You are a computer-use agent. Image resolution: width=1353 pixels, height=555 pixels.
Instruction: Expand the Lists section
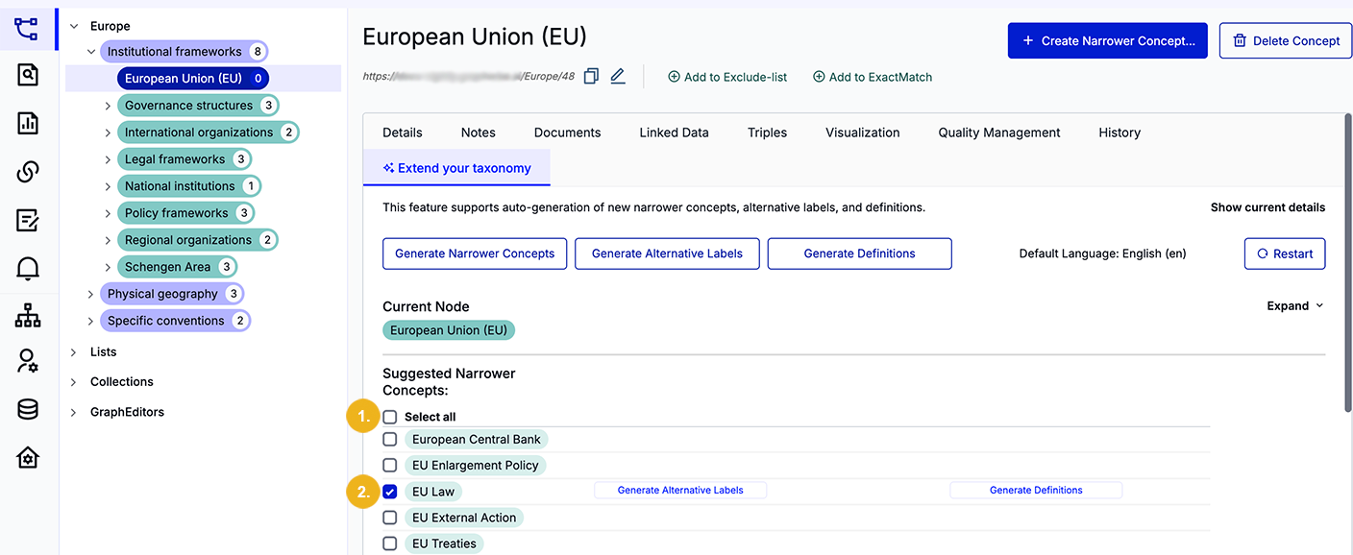[74, 352]
